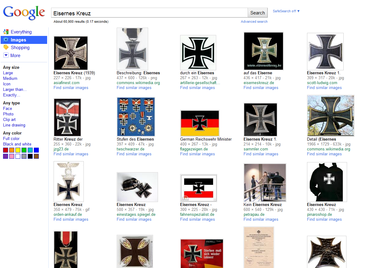Open the German Reichswehr Minister flag thumbnail
The image size is (368, 268).
tap(200, 123)
